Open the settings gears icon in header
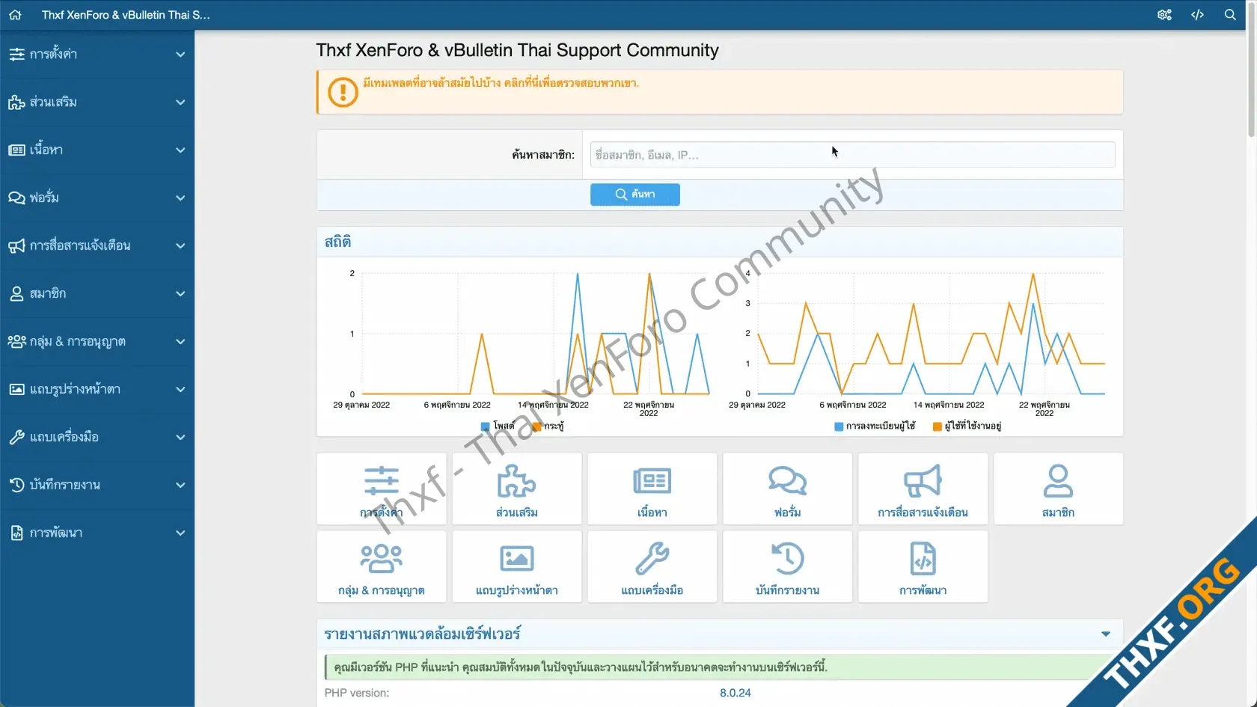The image size is (1257, 707). [x=1164, y=15]
